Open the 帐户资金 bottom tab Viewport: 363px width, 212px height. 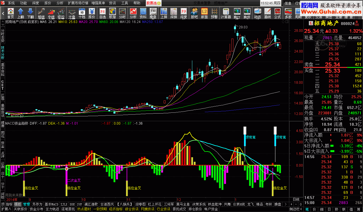coord(211,209)
